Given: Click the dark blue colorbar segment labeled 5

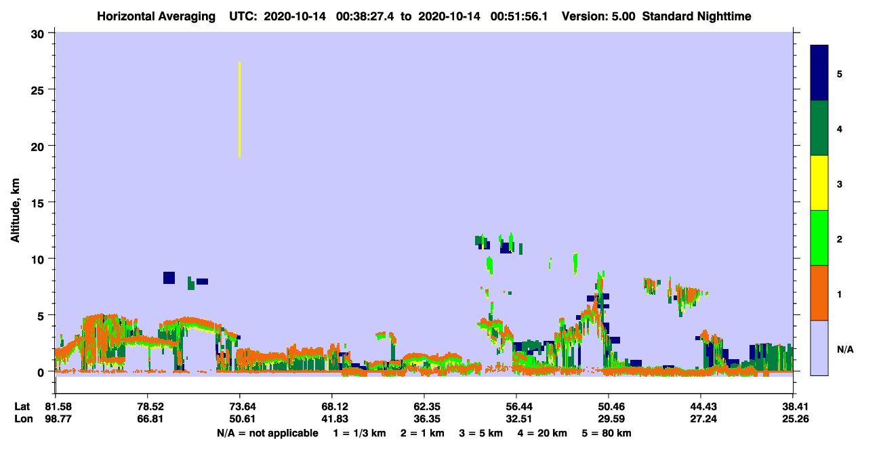Looking at the screenshot, I should [819, 73].
